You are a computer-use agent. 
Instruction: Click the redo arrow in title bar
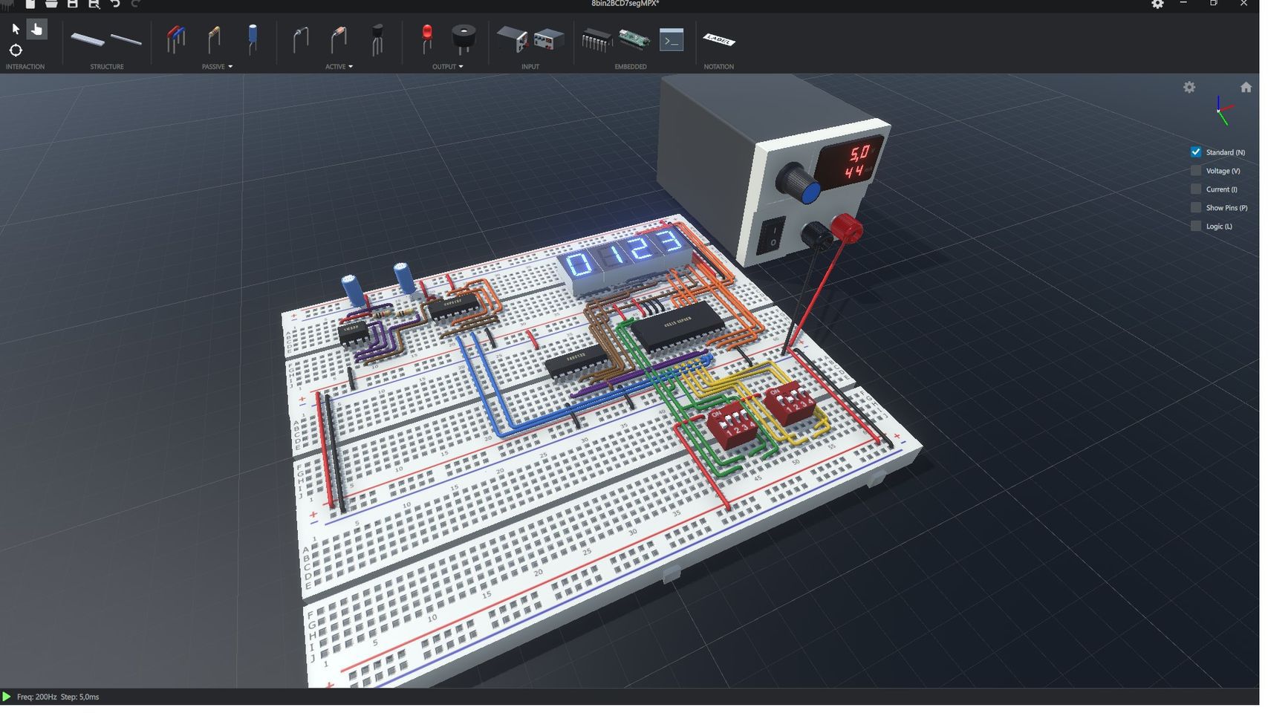coord(136,4)
